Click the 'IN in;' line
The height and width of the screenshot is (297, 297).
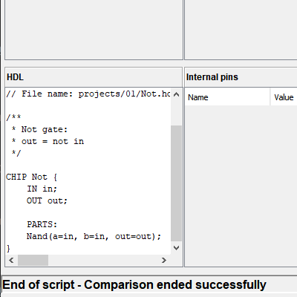(x=42, y=189)
